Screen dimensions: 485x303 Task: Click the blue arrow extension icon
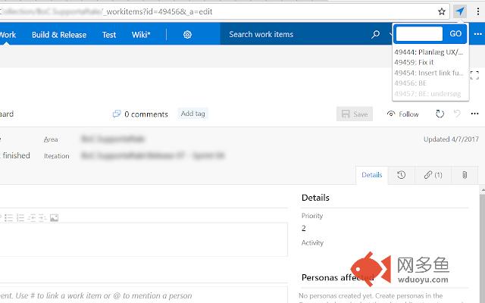[460, 11]
